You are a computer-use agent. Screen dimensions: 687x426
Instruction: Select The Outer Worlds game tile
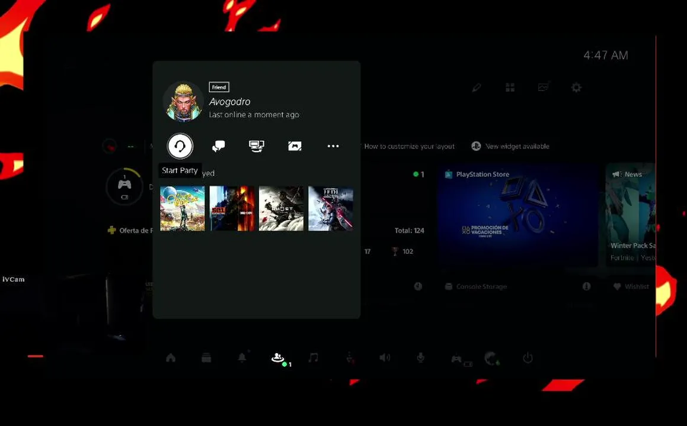(x=182, y=209)
